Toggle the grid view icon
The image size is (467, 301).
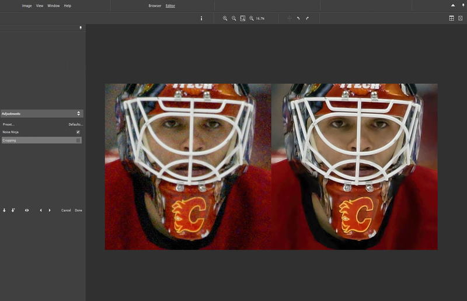[x=451, y=19]
